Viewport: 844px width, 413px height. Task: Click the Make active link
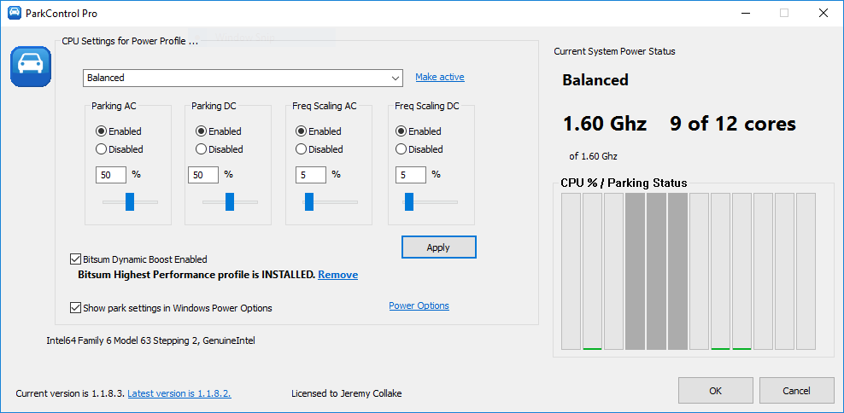(440, 77)
